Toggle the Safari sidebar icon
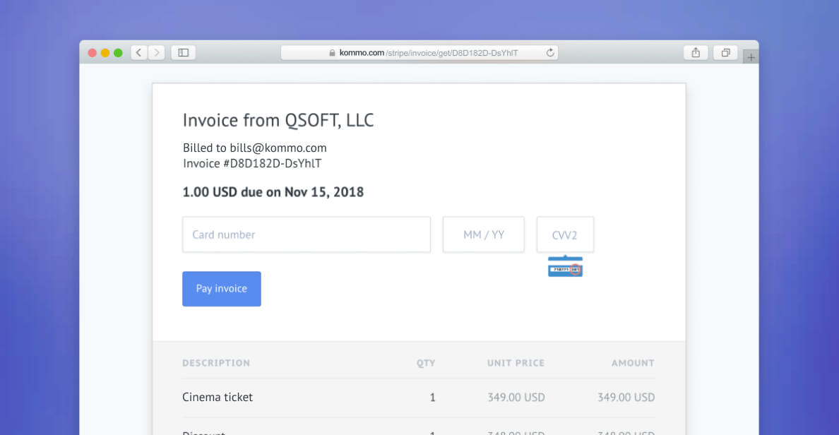839x435 pixels. [184, 52]
